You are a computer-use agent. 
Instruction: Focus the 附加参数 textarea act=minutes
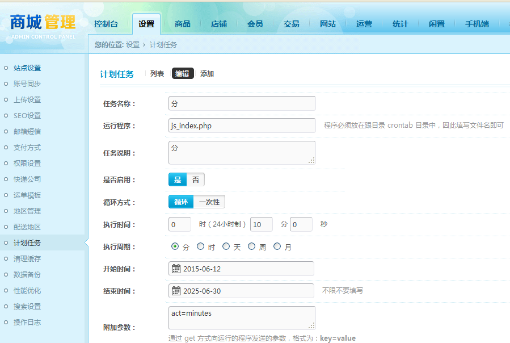(x=242, y=318)
